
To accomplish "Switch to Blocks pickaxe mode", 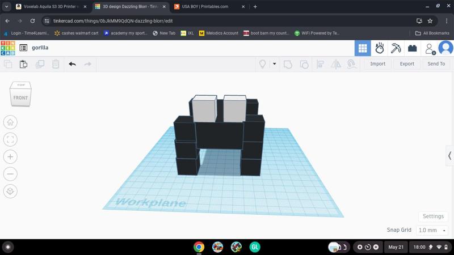I will 396,48.
